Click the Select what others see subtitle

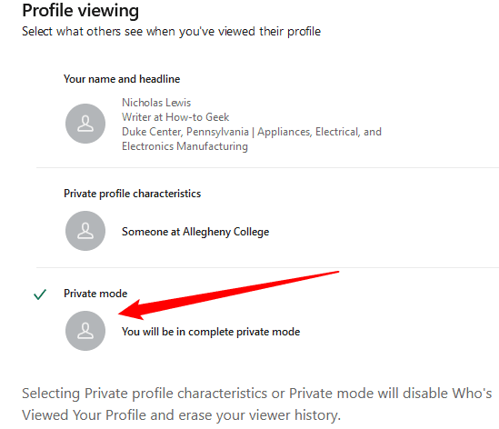tap(171, 32)
